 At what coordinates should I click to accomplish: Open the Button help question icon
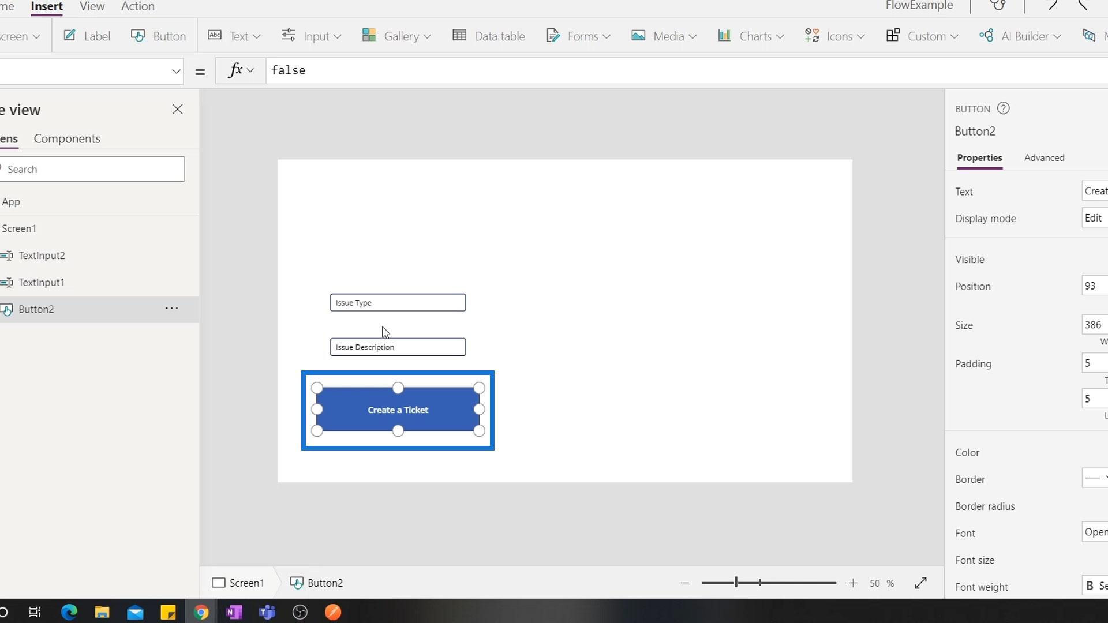(1003, 108)
